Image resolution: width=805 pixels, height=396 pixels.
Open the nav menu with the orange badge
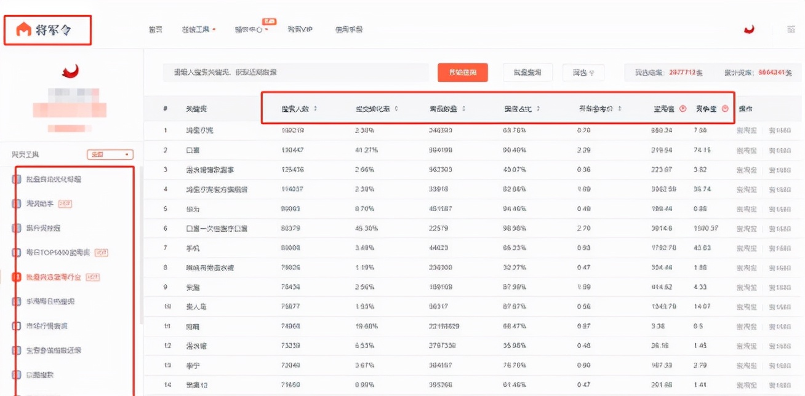pos(251,30)
